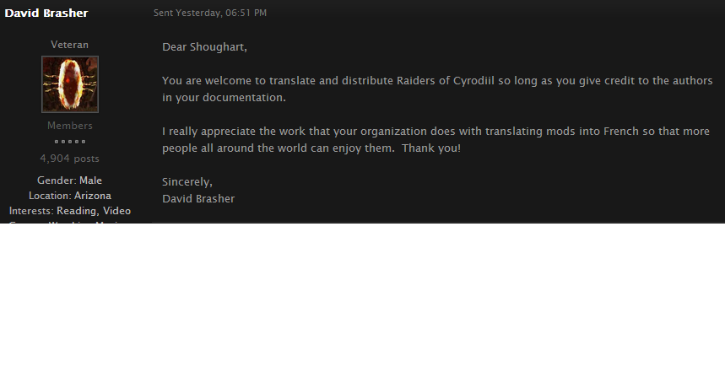Select the "Members" group label
Screen dimensions: 725x388
pos(70,126)
